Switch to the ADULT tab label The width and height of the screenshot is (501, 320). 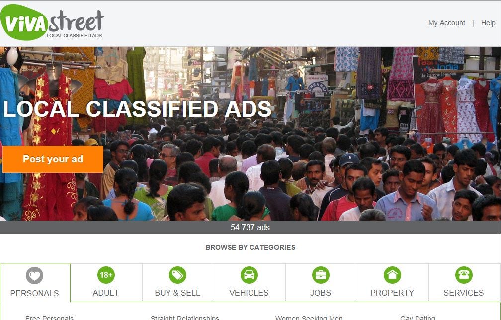pyautogui.click(x=106, y=293)
